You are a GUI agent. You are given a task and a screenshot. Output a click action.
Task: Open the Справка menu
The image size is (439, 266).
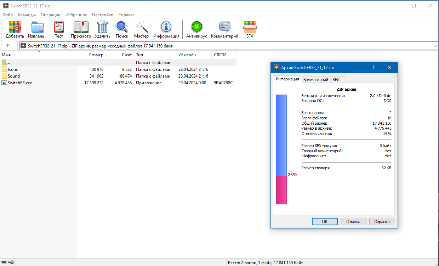[x=126, y=15]
